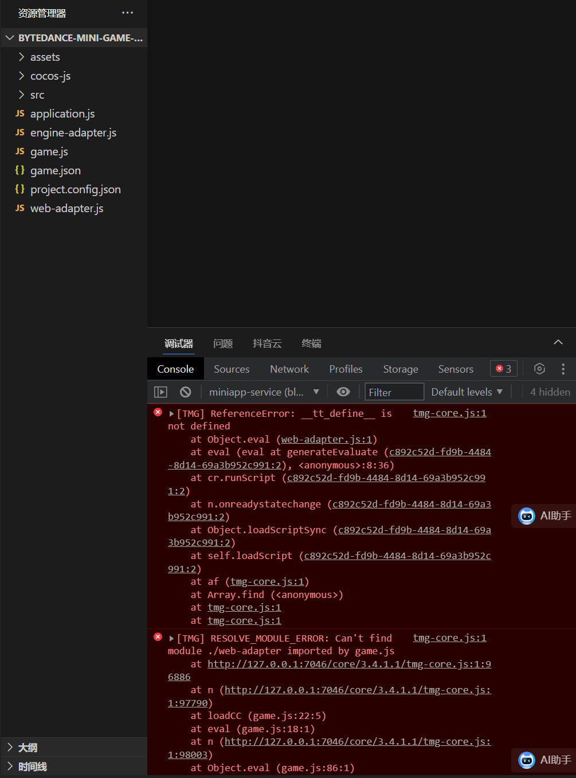This screenshot has height=778, width=576.
Task: Open the explorer more actions ellipsis menu
Action: 127,13
